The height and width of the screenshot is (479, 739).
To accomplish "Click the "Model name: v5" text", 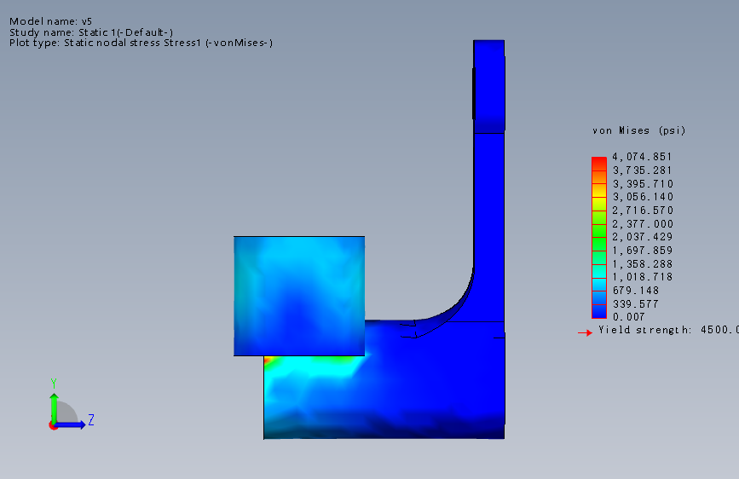I will 51,21.
